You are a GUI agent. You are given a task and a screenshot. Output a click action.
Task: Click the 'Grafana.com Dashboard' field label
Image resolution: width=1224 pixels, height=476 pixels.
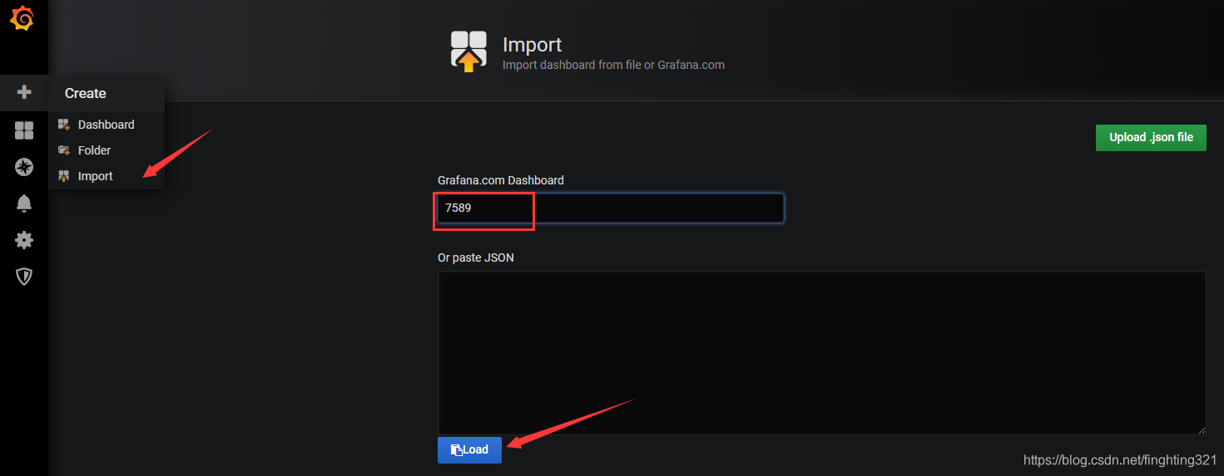pyautogui.click(x=501, y=180)
